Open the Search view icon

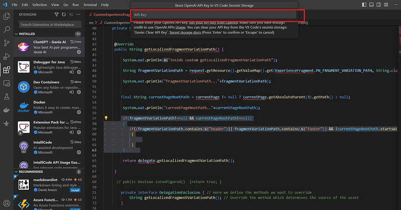(x=7, y=29)
